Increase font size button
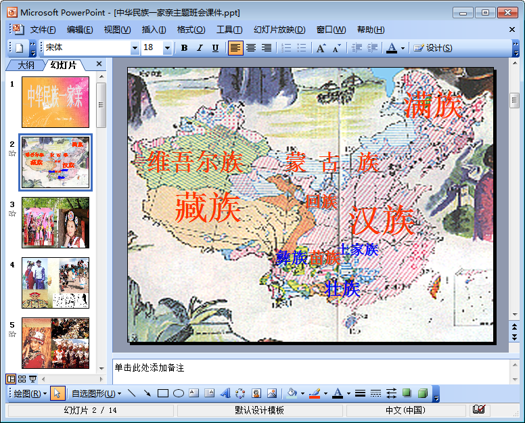The image size is (525, 423). (321, 48)
